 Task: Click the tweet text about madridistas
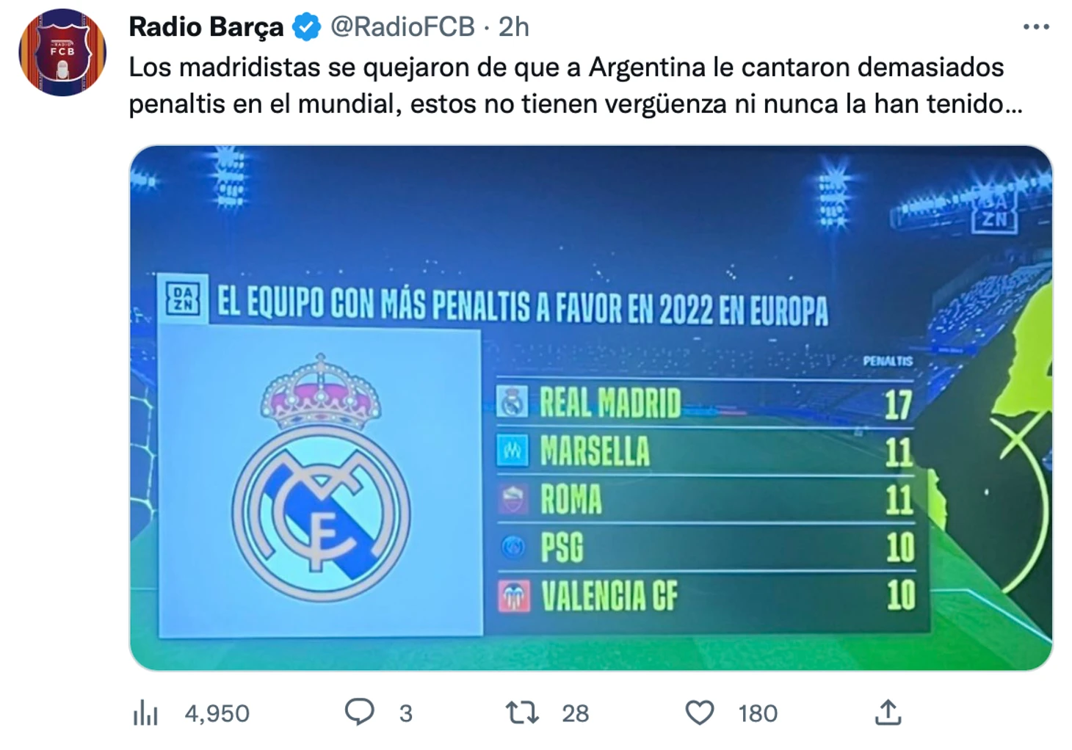click(x=575, y=85)
